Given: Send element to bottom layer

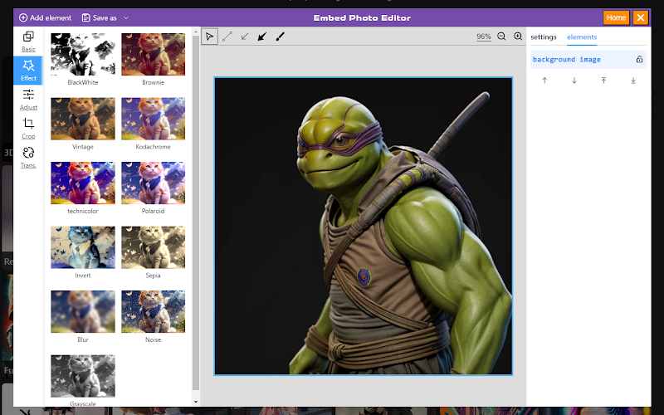Looking at the screenshot, I should coord(633,80).
